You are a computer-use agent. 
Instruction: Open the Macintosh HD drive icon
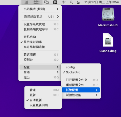point(108,14)
